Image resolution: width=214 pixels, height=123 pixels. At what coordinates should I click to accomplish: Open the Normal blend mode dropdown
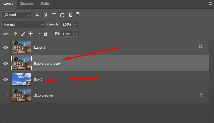coord(23,25)
